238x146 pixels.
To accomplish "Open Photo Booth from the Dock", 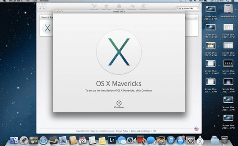I will (x=141, y=140).
